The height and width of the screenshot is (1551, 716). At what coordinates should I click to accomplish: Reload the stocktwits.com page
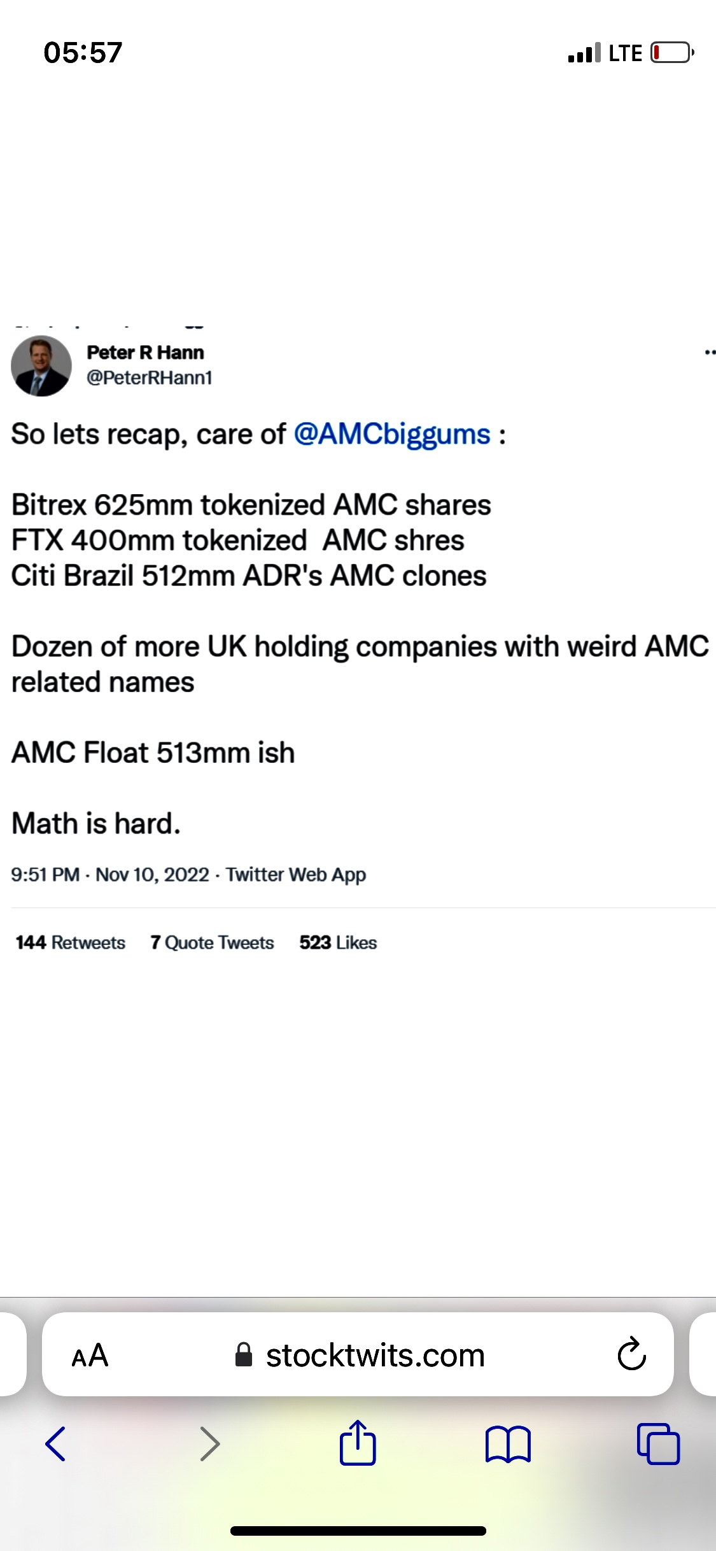[x=629, y=1355]
